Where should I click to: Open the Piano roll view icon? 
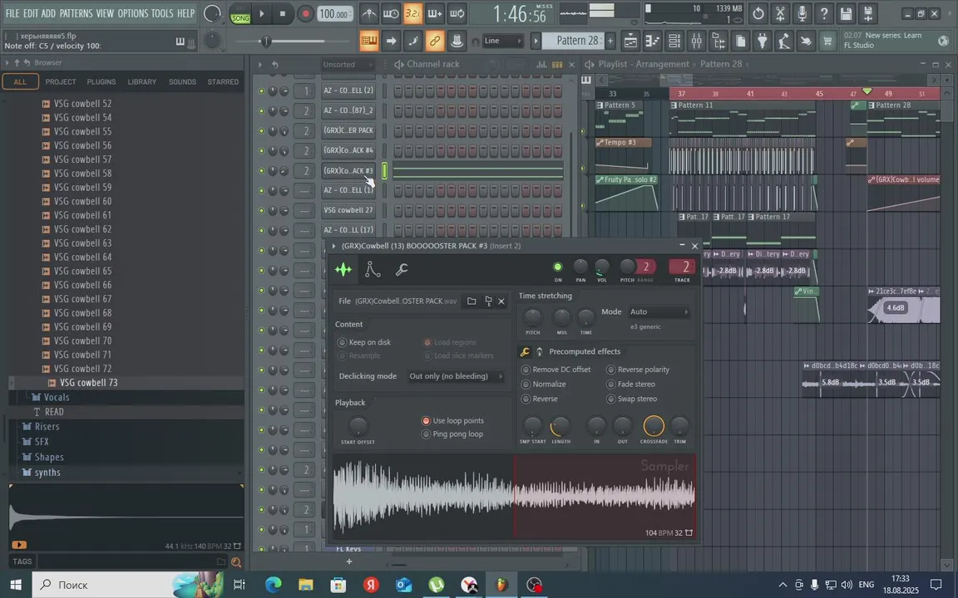[x=653, y=41]
